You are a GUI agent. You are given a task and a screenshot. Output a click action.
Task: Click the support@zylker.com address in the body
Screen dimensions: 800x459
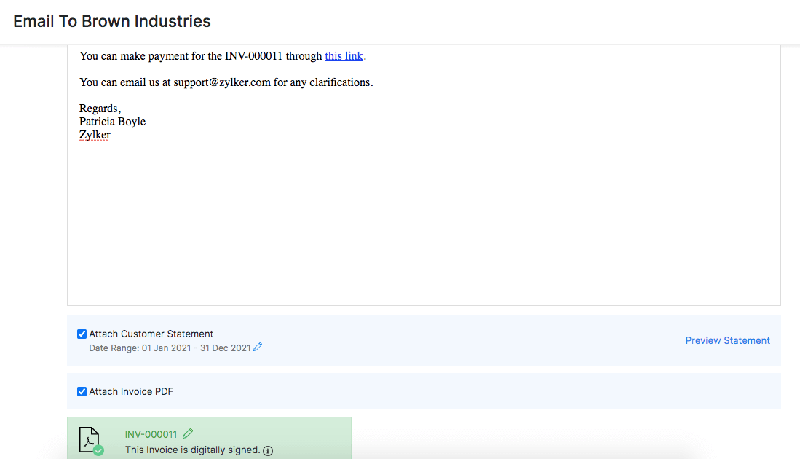pyautogui.click(x=221, y=82)
